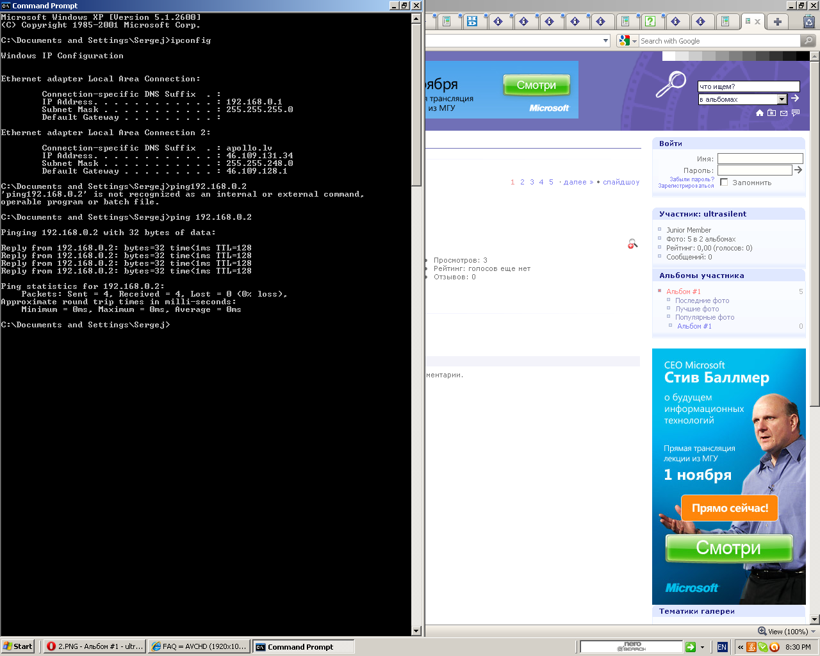Click the green Nero search go arrow

[x=690, y=647]
